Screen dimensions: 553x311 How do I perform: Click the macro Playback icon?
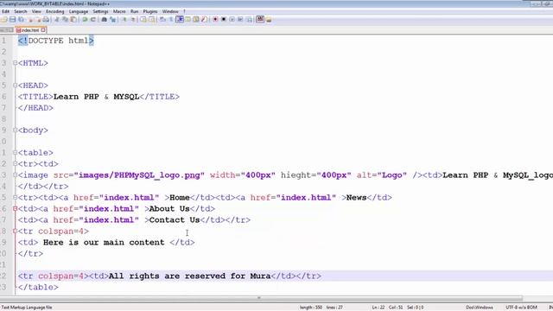232,19
